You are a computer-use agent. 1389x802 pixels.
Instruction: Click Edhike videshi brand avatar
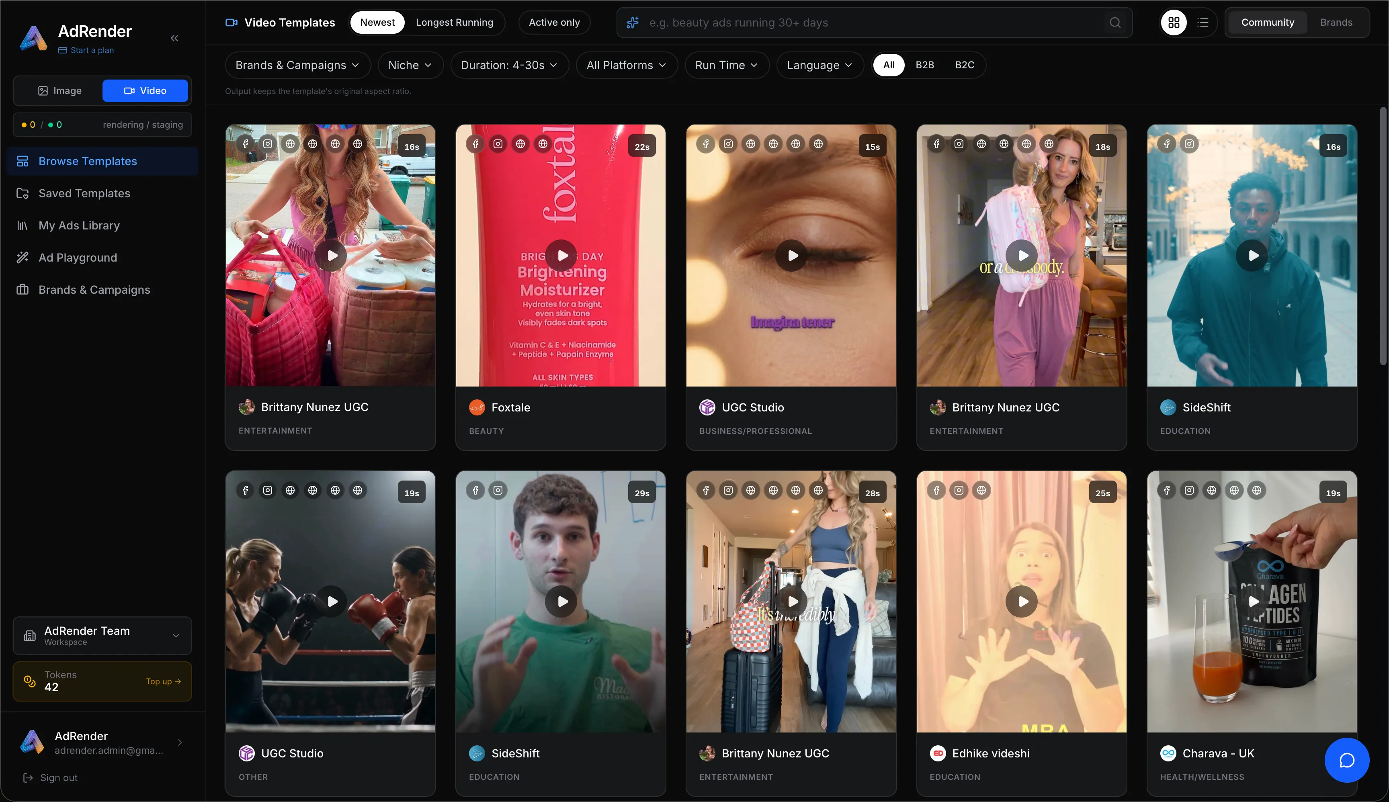pyautogui.click(x=938, y=753)
